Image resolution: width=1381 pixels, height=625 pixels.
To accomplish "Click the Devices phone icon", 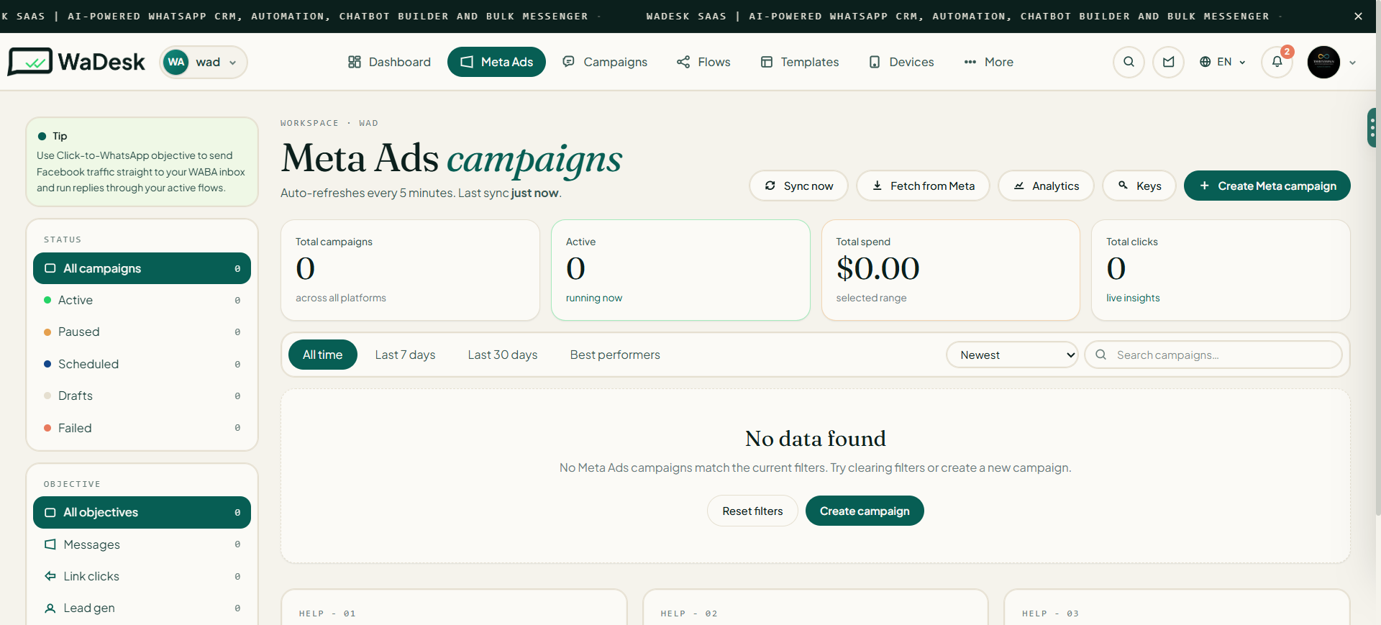I will pyautogui.click(x=875, y=62).
